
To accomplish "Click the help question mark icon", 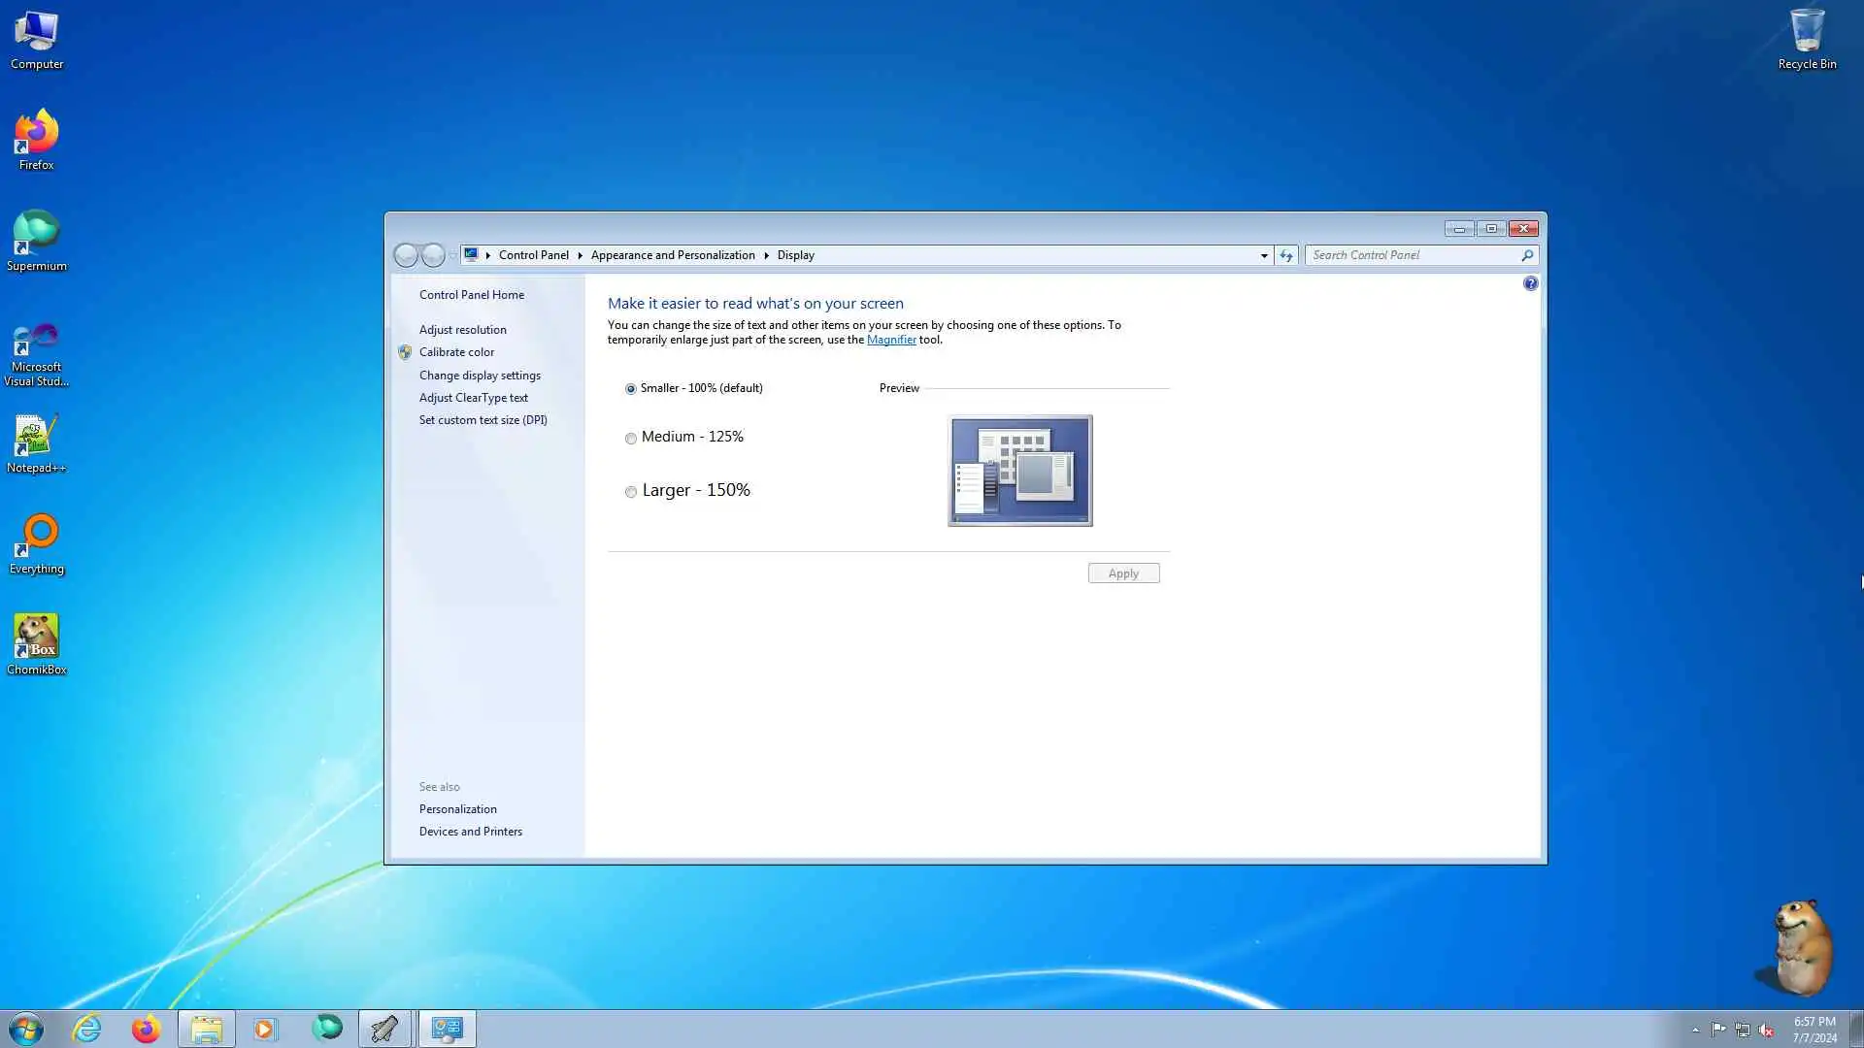I will [x=1530, y=283].
